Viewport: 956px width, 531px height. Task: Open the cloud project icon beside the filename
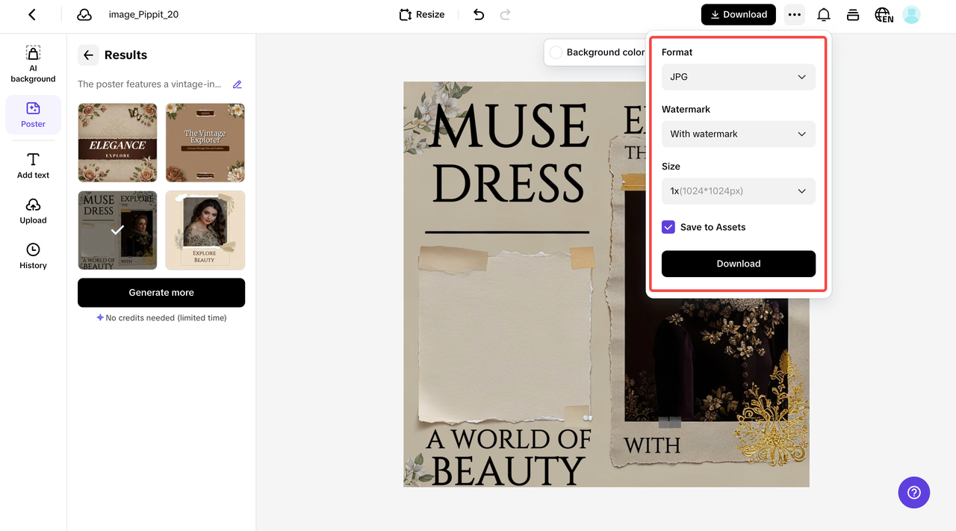coord(84,14)
